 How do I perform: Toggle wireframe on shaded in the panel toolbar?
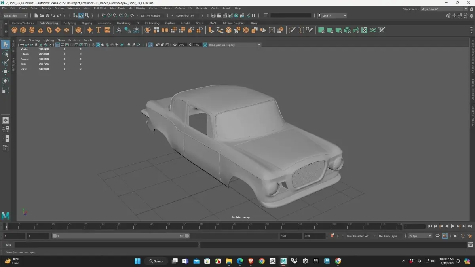(107, 45)
